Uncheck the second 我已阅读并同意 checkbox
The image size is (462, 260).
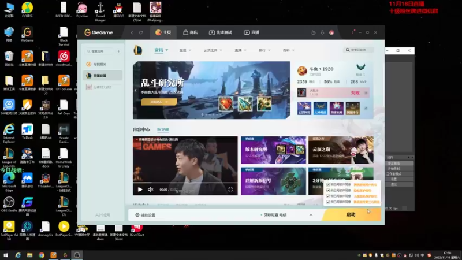[x=328, y=191]
